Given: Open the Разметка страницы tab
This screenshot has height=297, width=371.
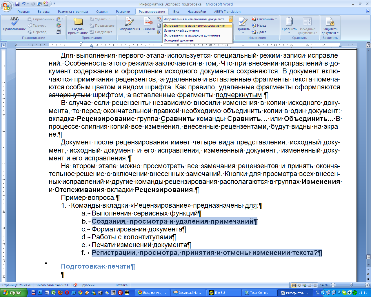Looking at the screenshot, I should click(x=73, y=12).
